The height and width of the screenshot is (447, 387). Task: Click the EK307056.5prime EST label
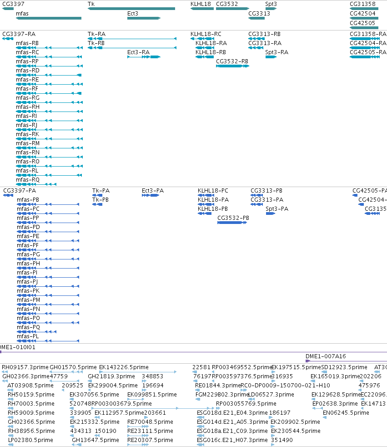click(94, 395)
